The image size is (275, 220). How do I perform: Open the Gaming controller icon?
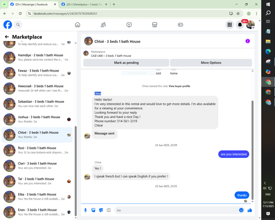tap(180, 25)
